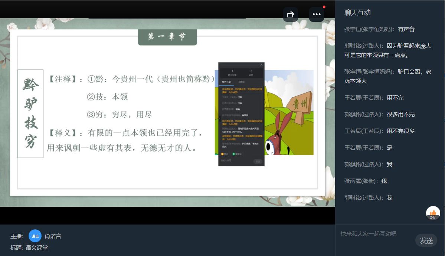Image resolution: width=445 pixels, height=256 pixels.
Task: Click the host avatar next to 肖诺言
Action: point(35,236)
